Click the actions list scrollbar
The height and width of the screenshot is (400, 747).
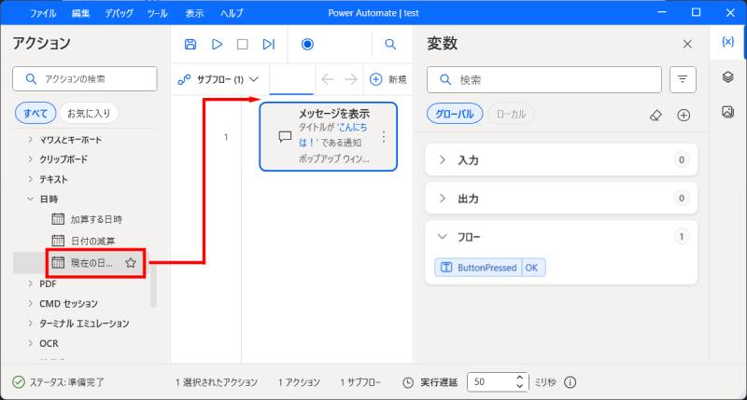[x=153, y=285]
